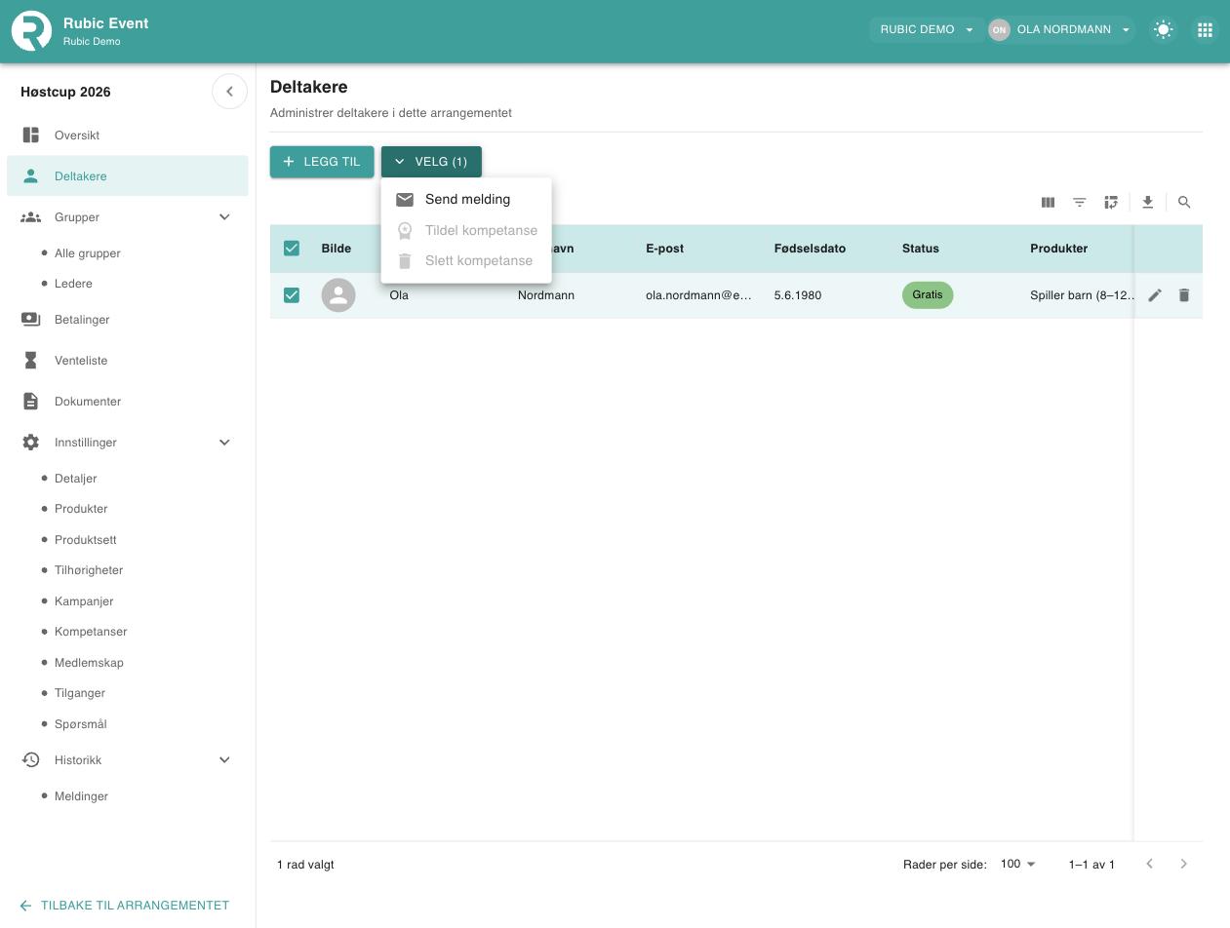Viewport: 1230px width, 928px height.
Task: Collapse the Grupper section
Action: pyautogui.click(x=224, y=217)
